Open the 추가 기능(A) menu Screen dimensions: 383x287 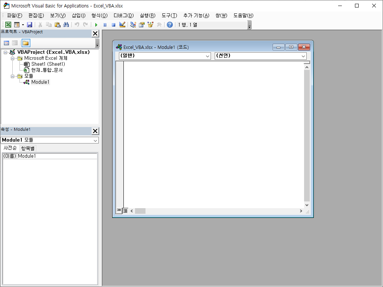pos(196,15)
